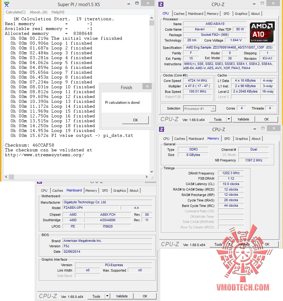Close the top CPU-Z CPU window
This screenshot has height=301, width=283.
273,3
